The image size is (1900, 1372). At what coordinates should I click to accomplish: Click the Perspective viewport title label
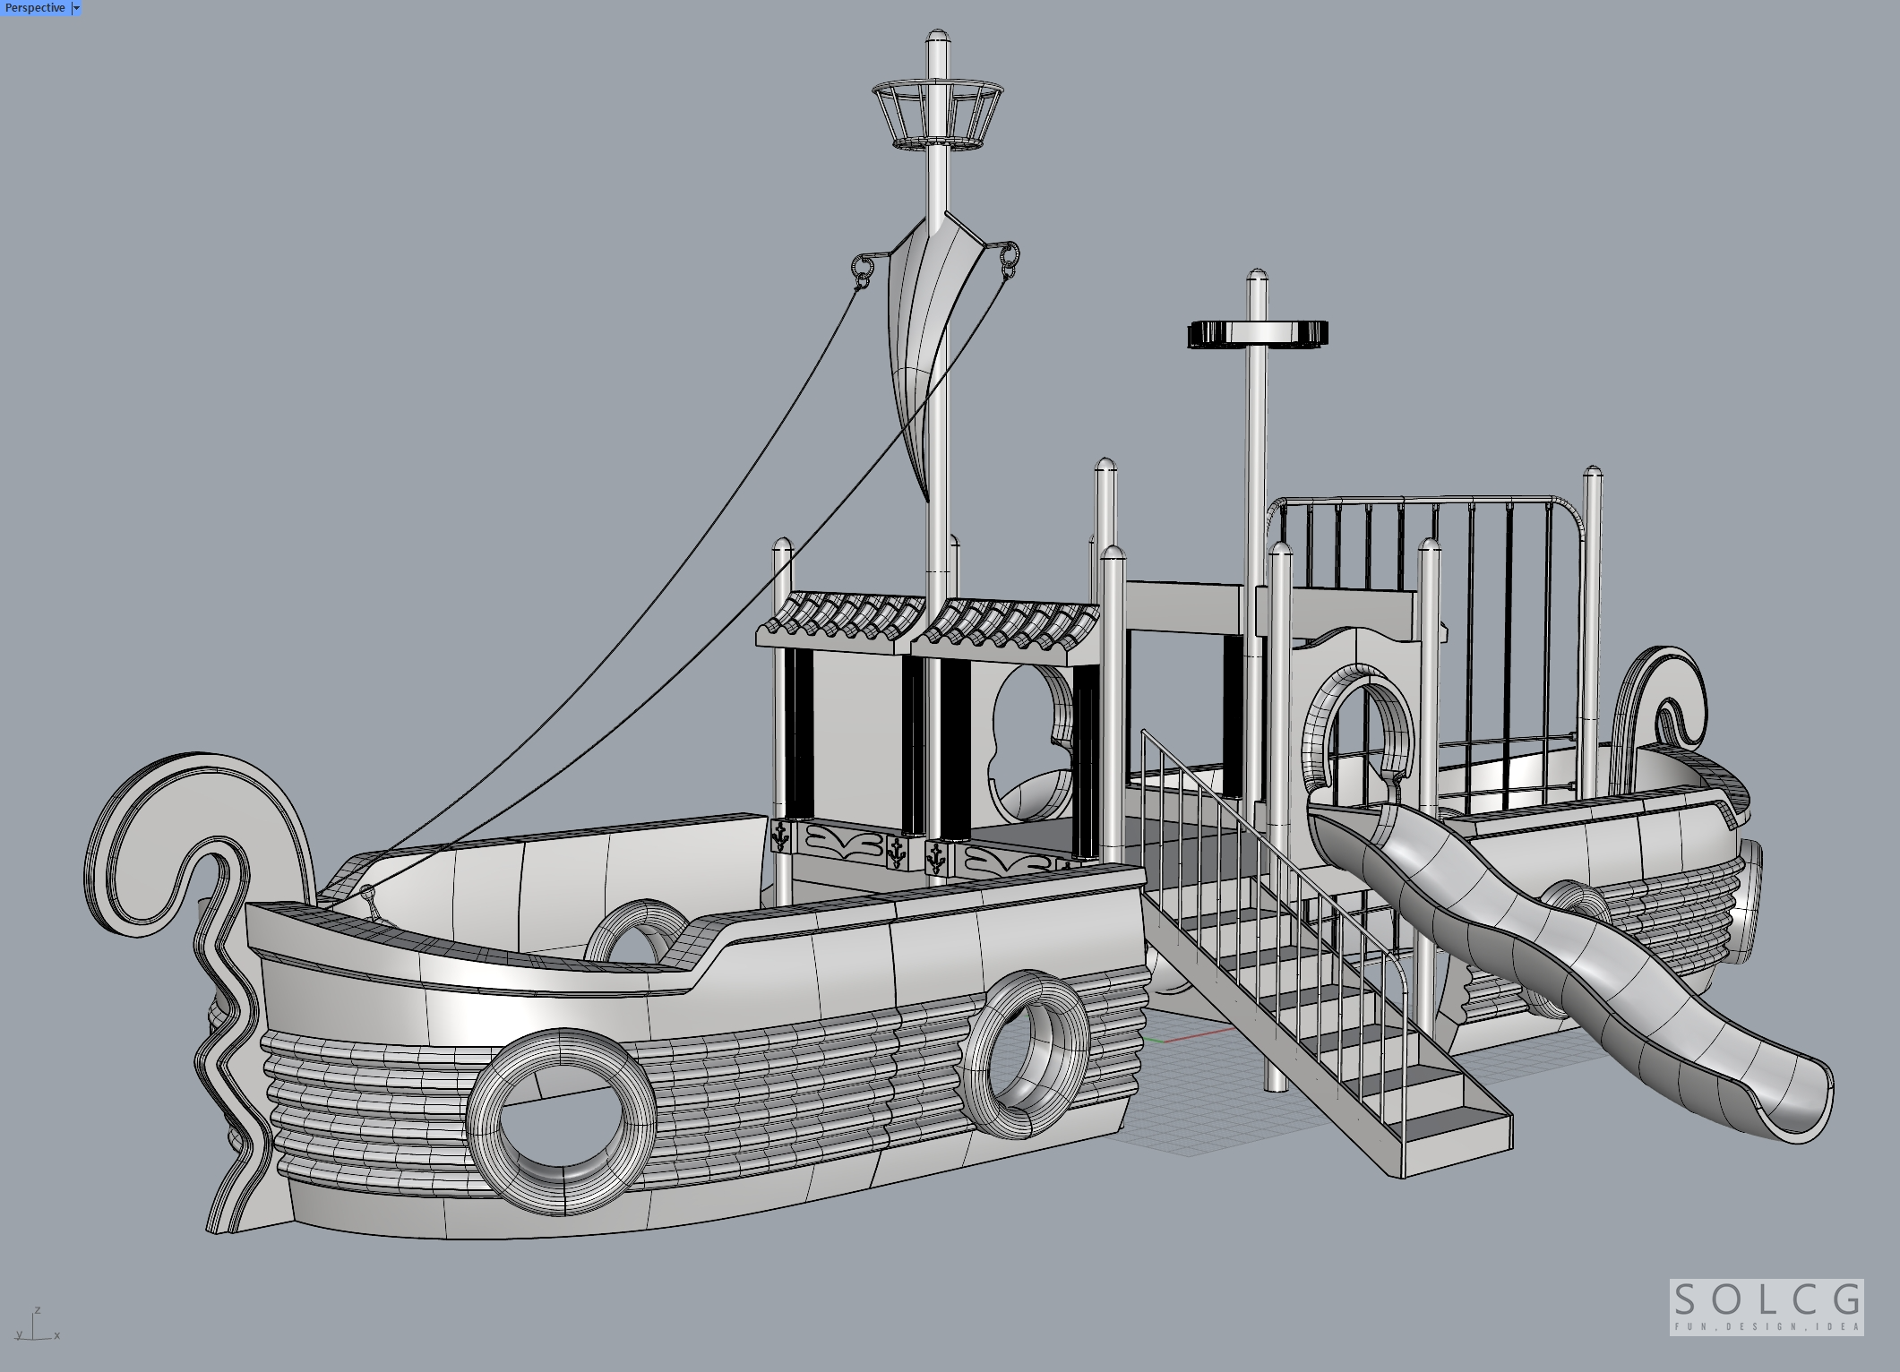pyautogui.click(x=35, y=8)
